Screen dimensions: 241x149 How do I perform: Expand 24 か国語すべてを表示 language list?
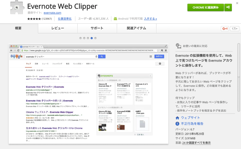[x=196, y=143]
